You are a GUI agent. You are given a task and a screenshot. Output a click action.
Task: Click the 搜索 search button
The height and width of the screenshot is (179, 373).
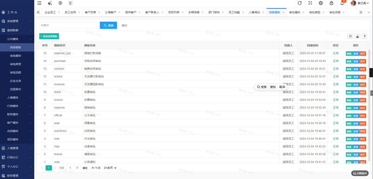point(109,25)
